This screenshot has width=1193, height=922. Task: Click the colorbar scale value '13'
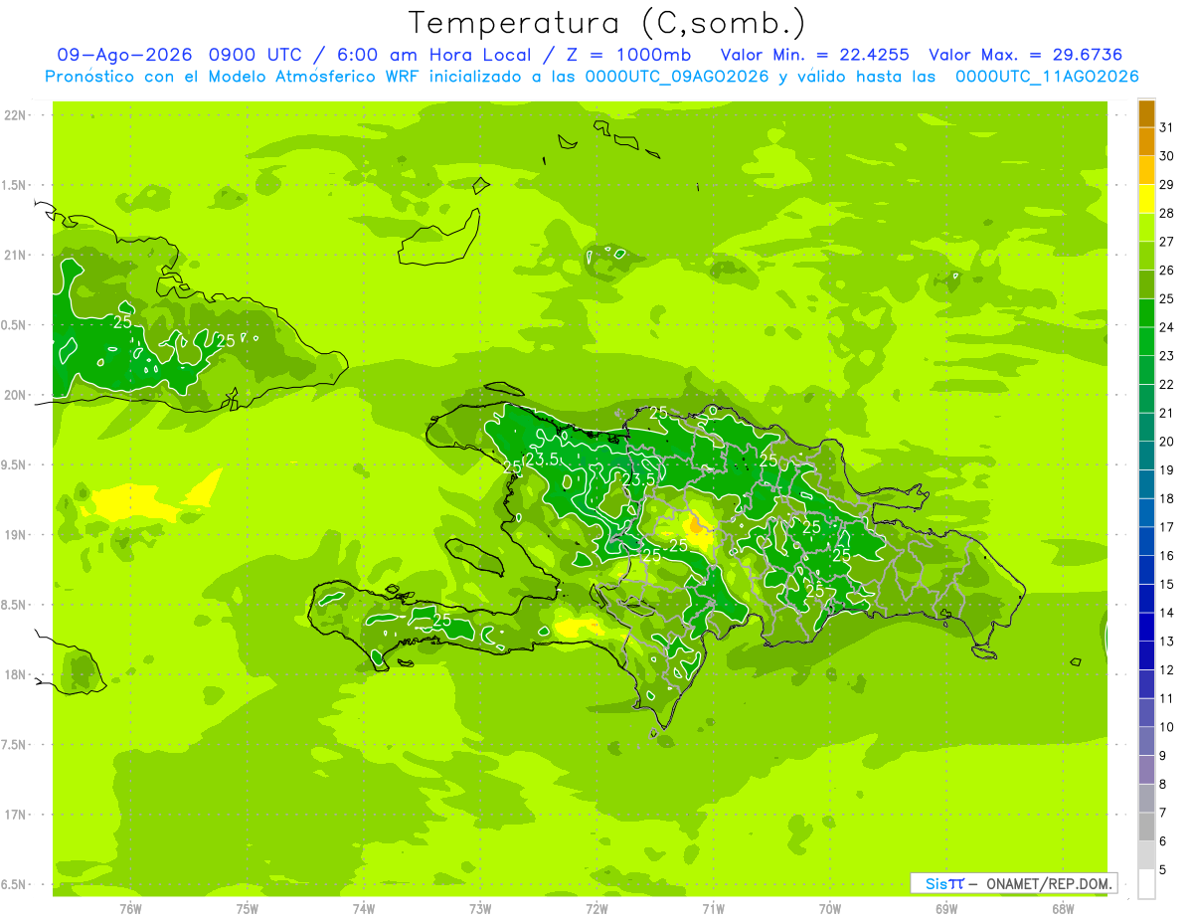[1167, 642]
